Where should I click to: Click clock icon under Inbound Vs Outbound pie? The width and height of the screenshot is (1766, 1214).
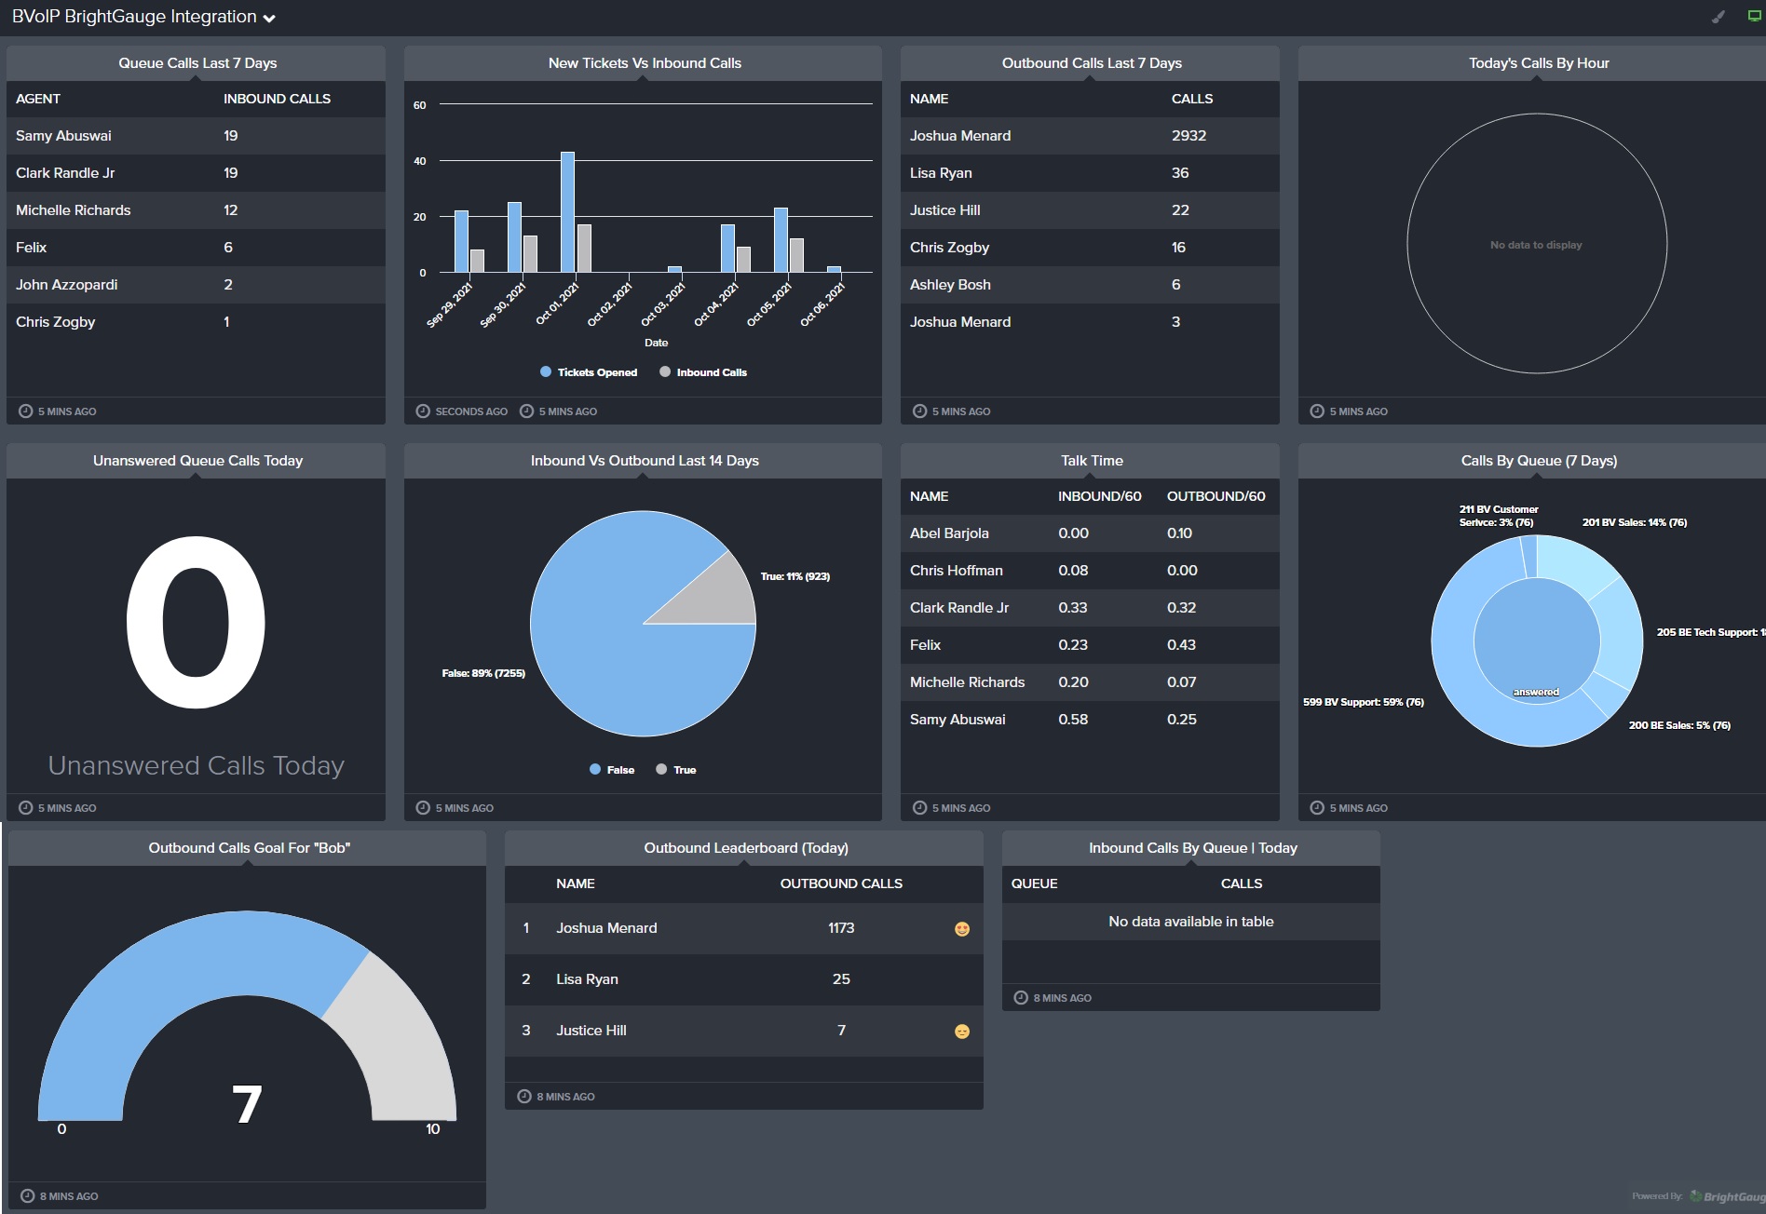click(423, 807)
